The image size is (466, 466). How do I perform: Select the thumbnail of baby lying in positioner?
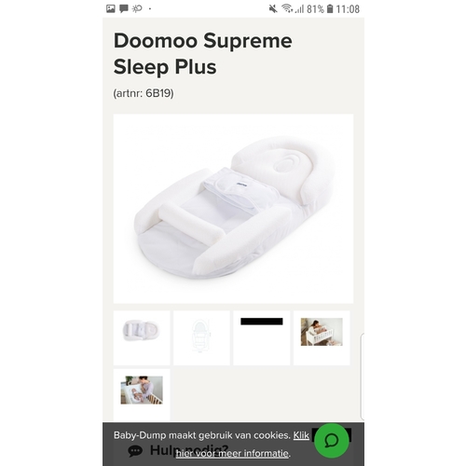142,395
